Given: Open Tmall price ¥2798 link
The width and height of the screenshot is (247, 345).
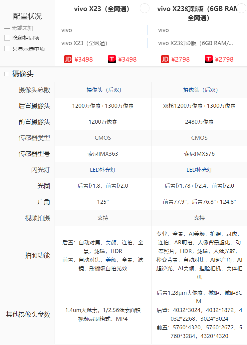Looking at the screenshot, I should coord(224,59).
